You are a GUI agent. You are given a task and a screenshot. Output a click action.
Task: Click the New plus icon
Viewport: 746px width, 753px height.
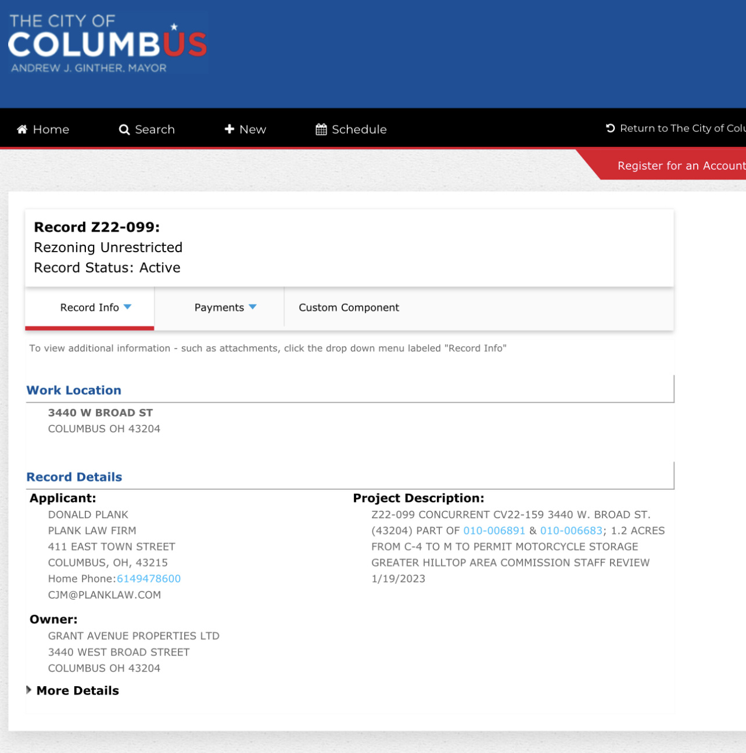click(229, 129)
